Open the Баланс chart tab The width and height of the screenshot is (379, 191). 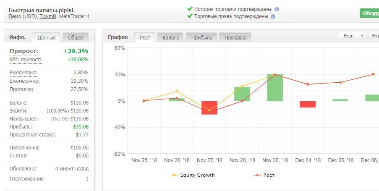tap(171, 37)
